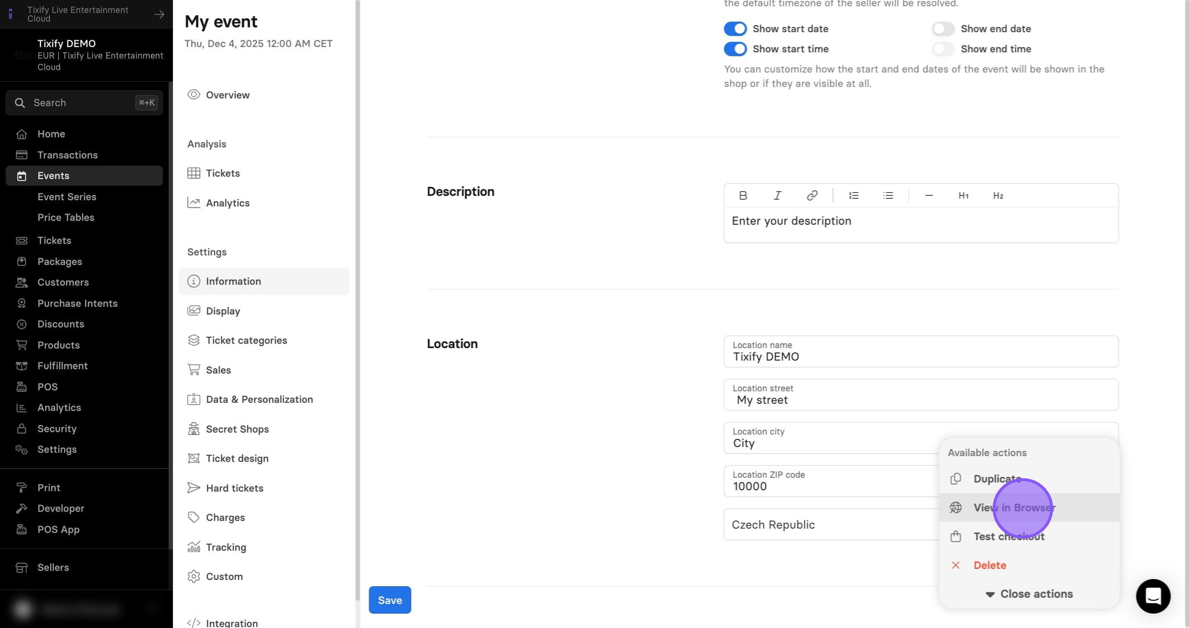The width and height of the screenshot is (1189, 628).
Task: Open the Integration section
Action: tap(264, 623)
